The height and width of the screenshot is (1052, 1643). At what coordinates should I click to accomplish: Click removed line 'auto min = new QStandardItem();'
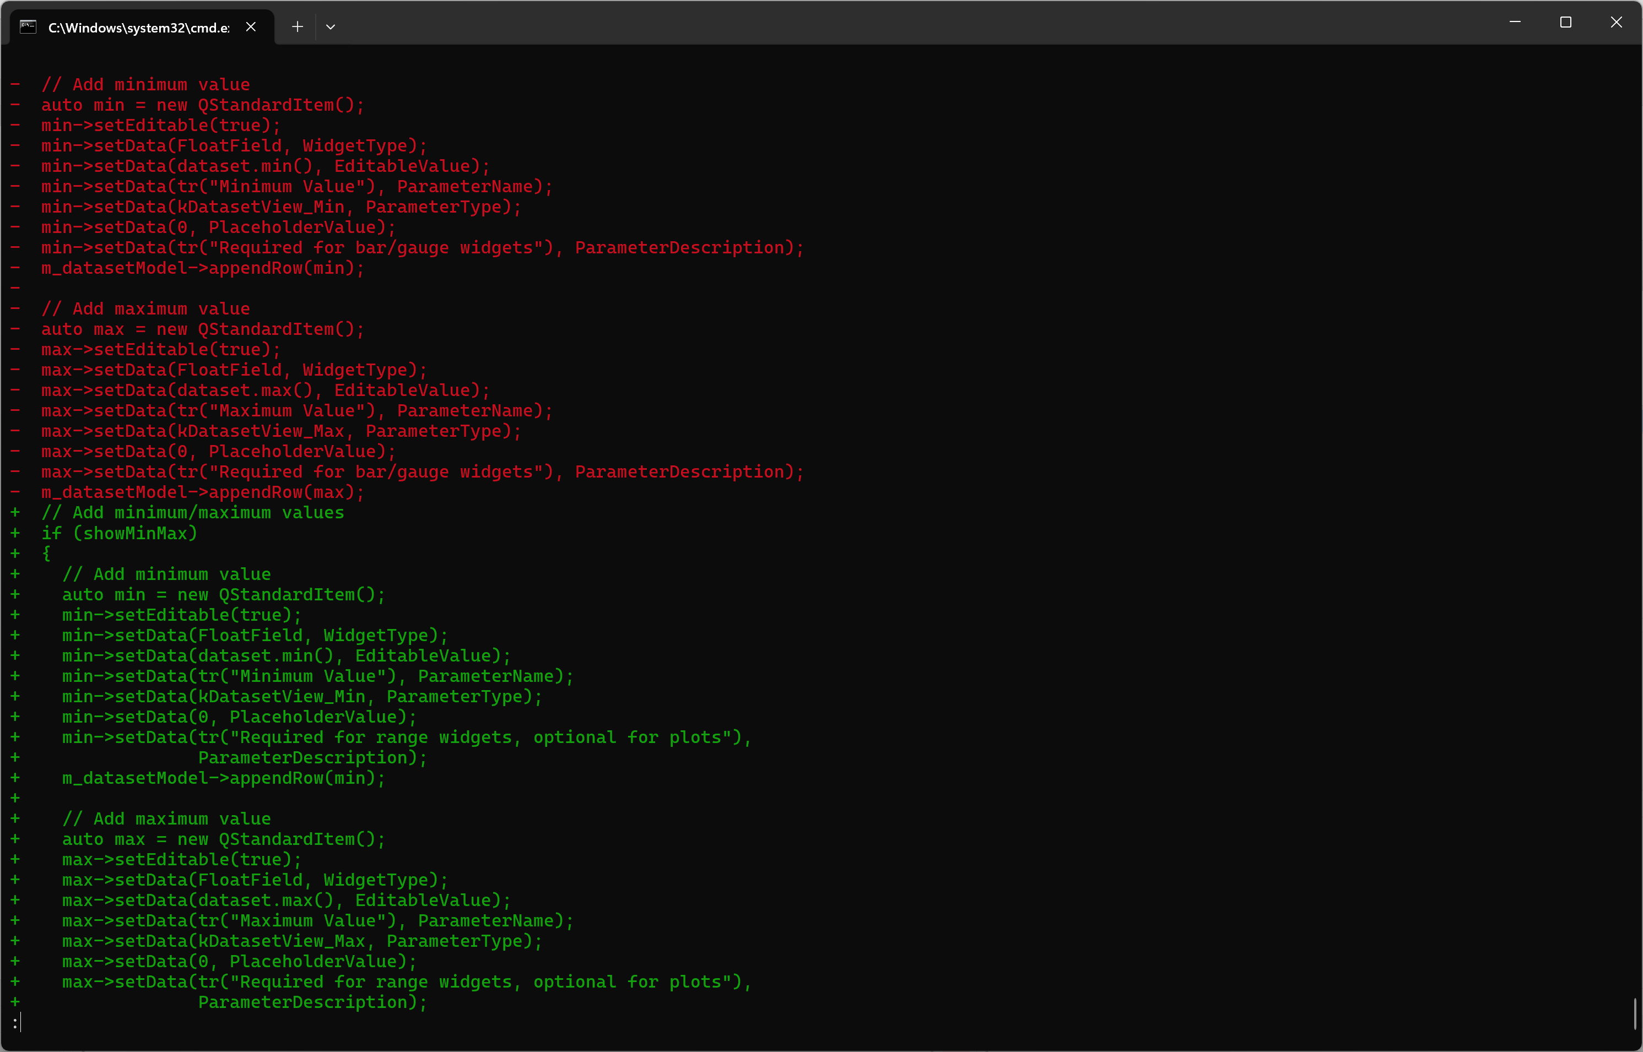(x=202, y=105)
